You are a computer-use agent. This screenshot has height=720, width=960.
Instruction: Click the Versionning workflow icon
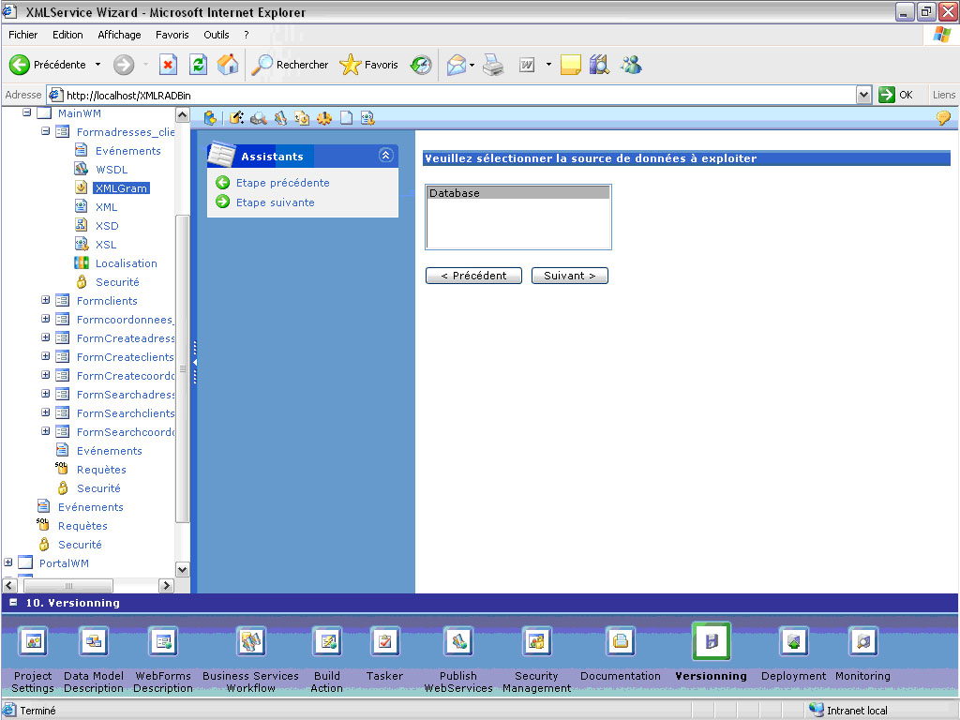click(x=711, y=641)
